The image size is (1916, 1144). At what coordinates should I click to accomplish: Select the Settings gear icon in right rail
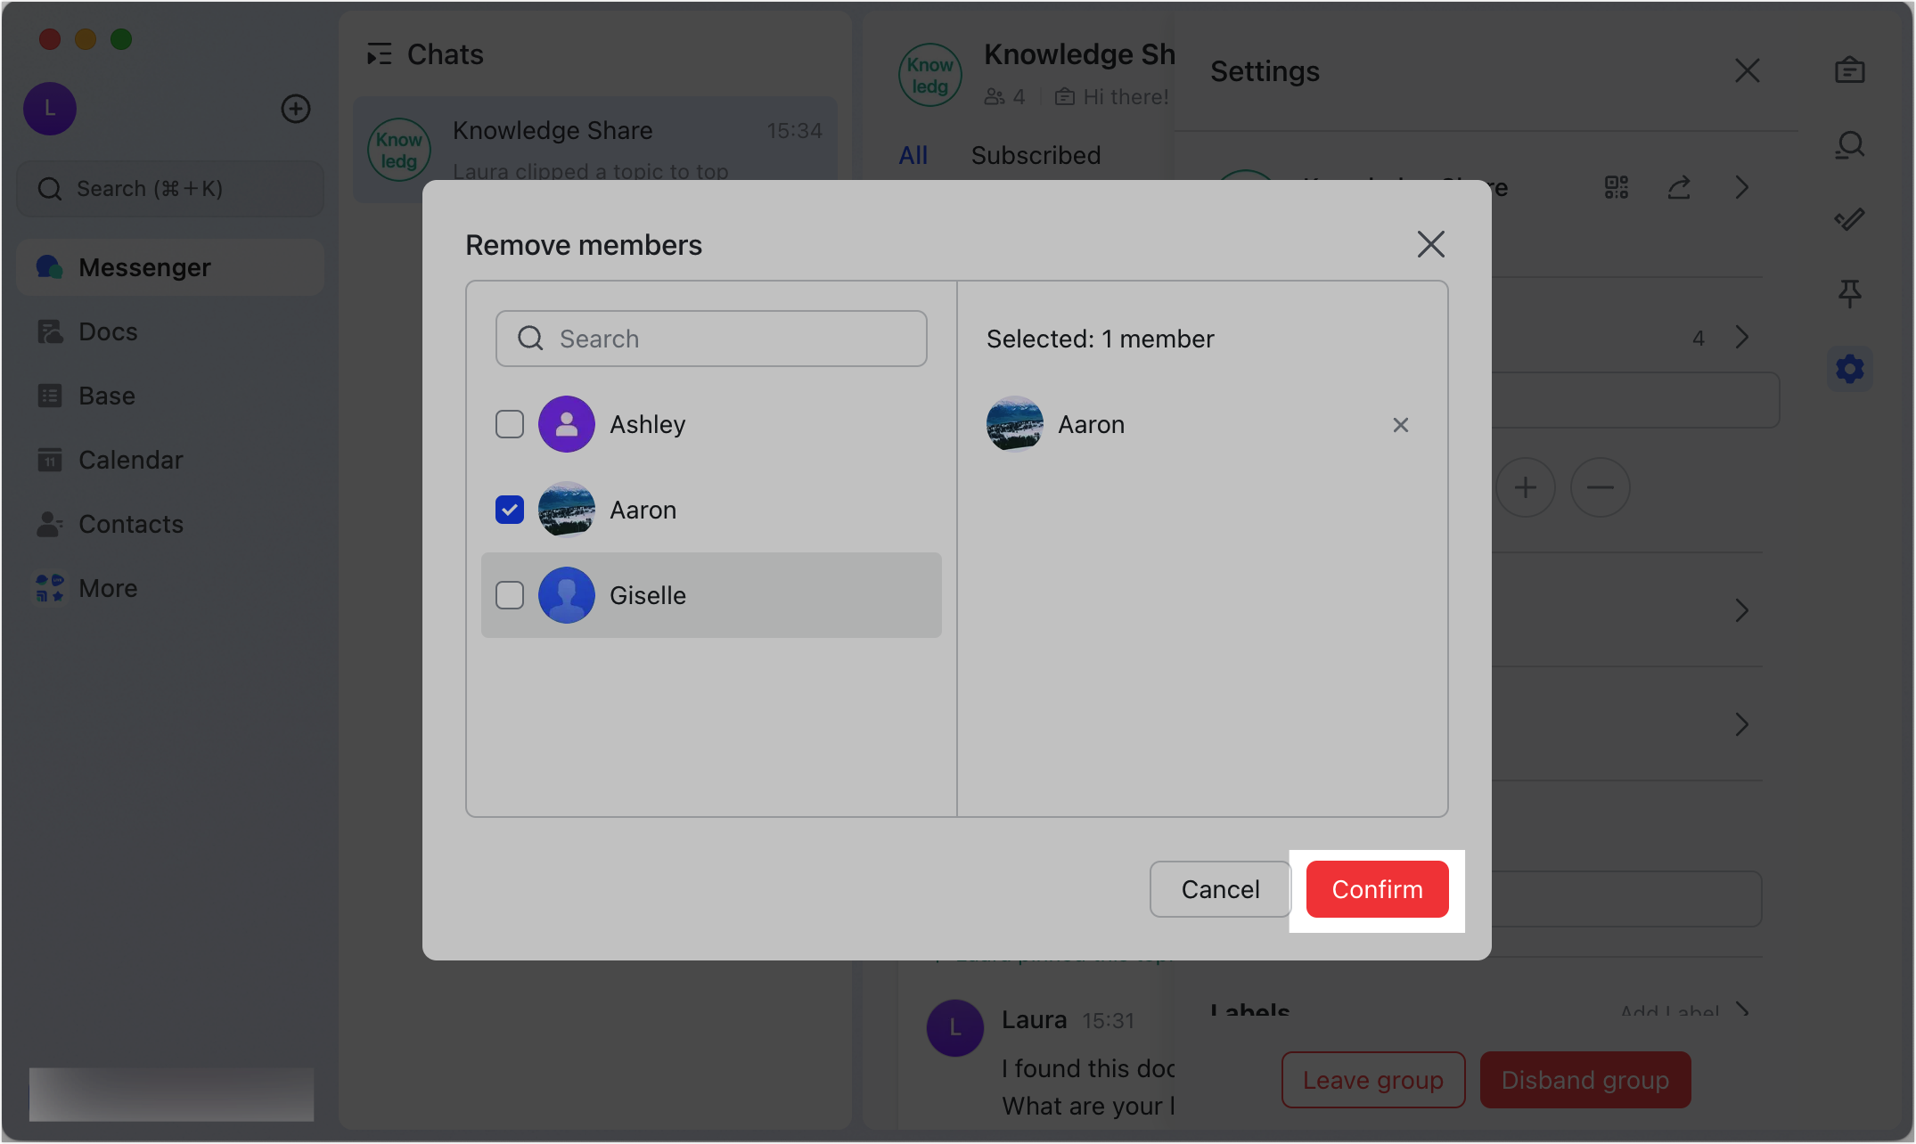tap(1850, 368)
